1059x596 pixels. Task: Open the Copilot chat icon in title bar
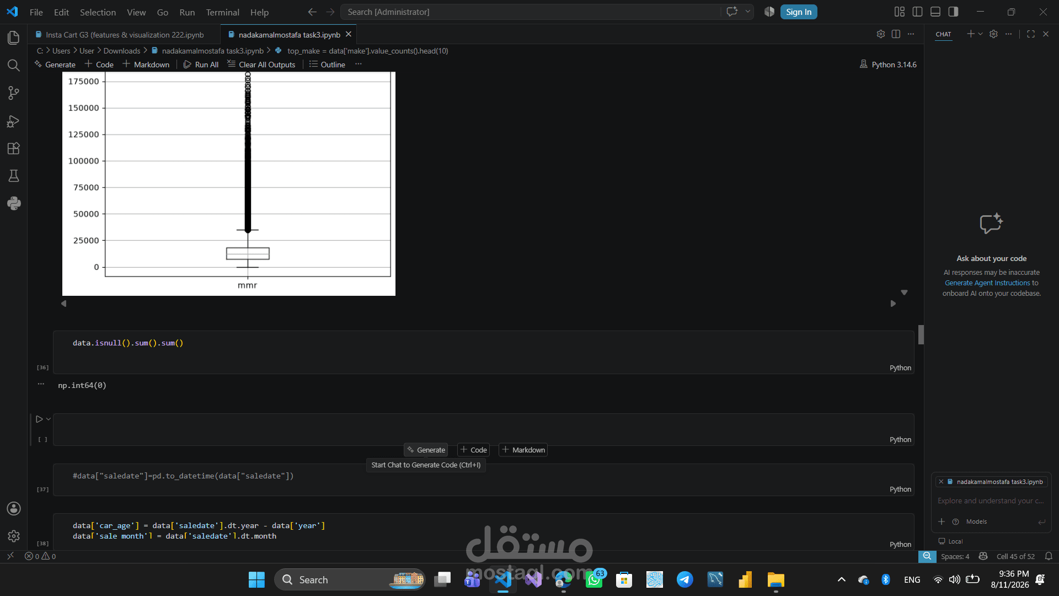click(x=732, y=12)
